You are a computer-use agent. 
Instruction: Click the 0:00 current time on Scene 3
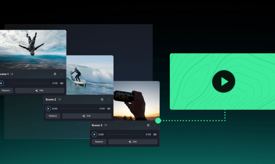click(101, 134)
